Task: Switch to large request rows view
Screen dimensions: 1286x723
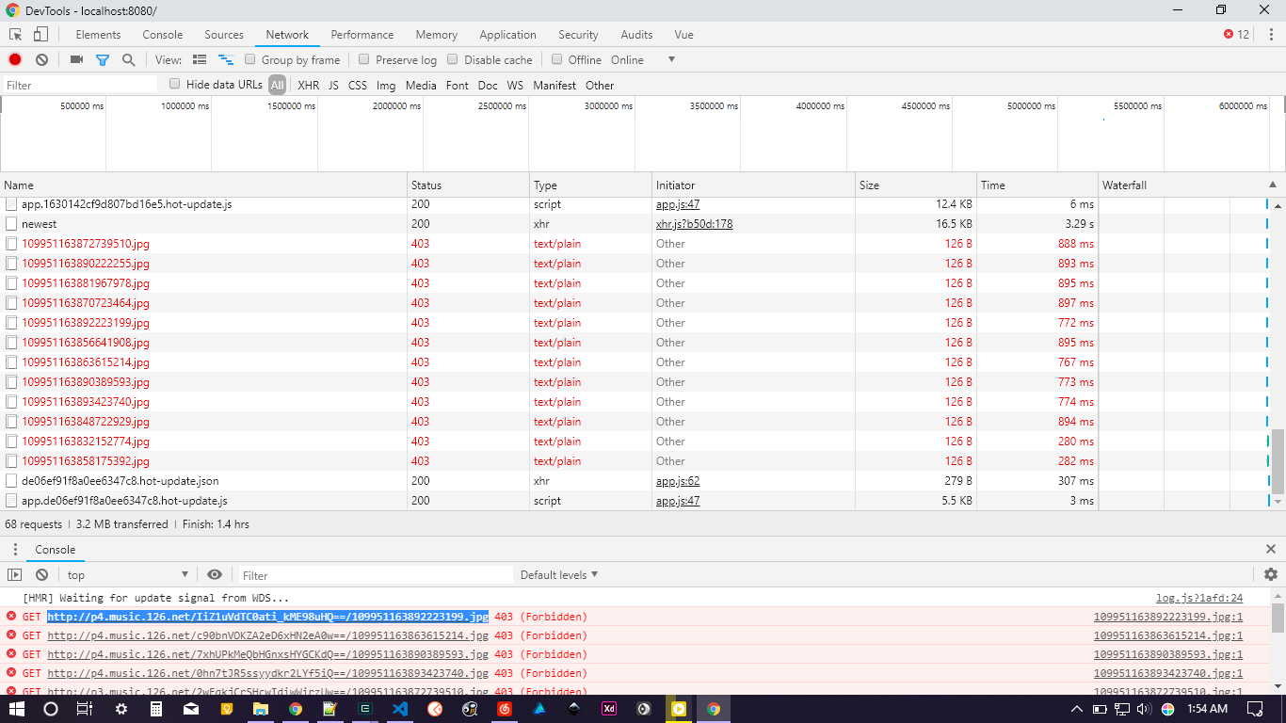Action: click(200, 59)
